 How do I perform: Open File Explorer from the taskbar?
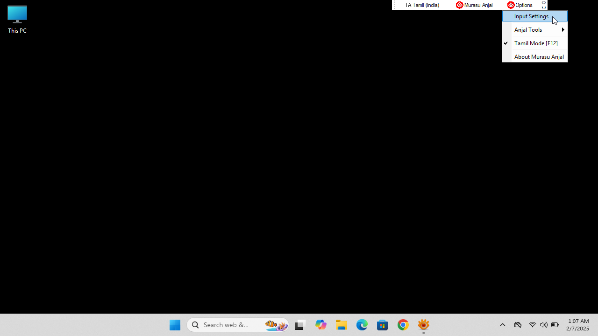click(x=342, y=325)
